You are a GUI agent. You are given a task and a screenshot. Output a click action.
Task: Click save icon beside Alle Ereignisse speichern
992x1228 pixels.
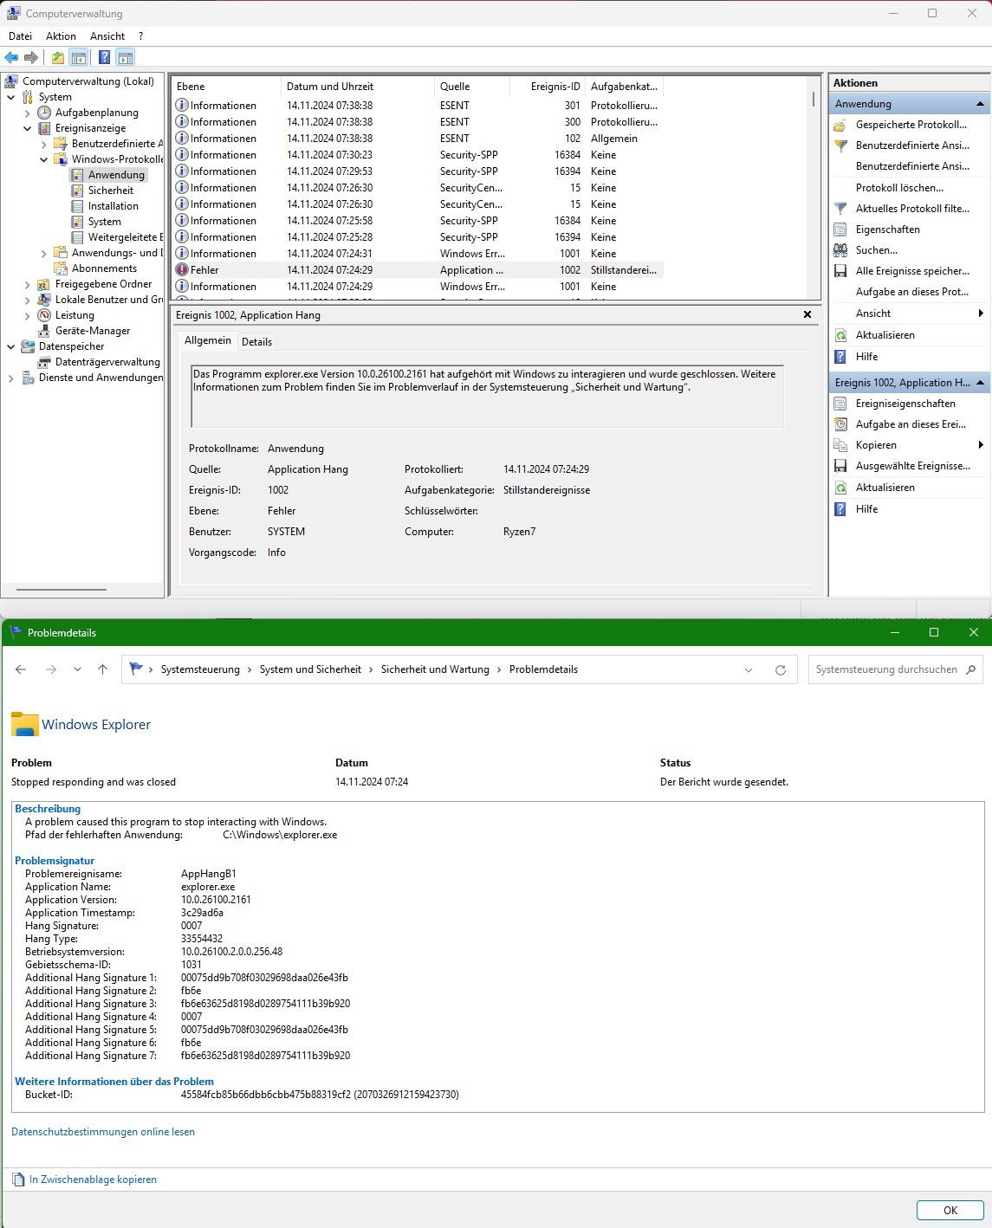click(840, 271)
